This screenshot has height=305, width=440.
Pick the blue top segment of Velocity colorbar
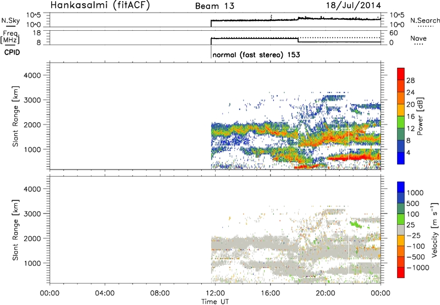[401, 187]
